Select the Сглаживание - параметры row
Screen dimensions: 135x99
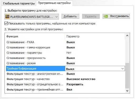65,53
